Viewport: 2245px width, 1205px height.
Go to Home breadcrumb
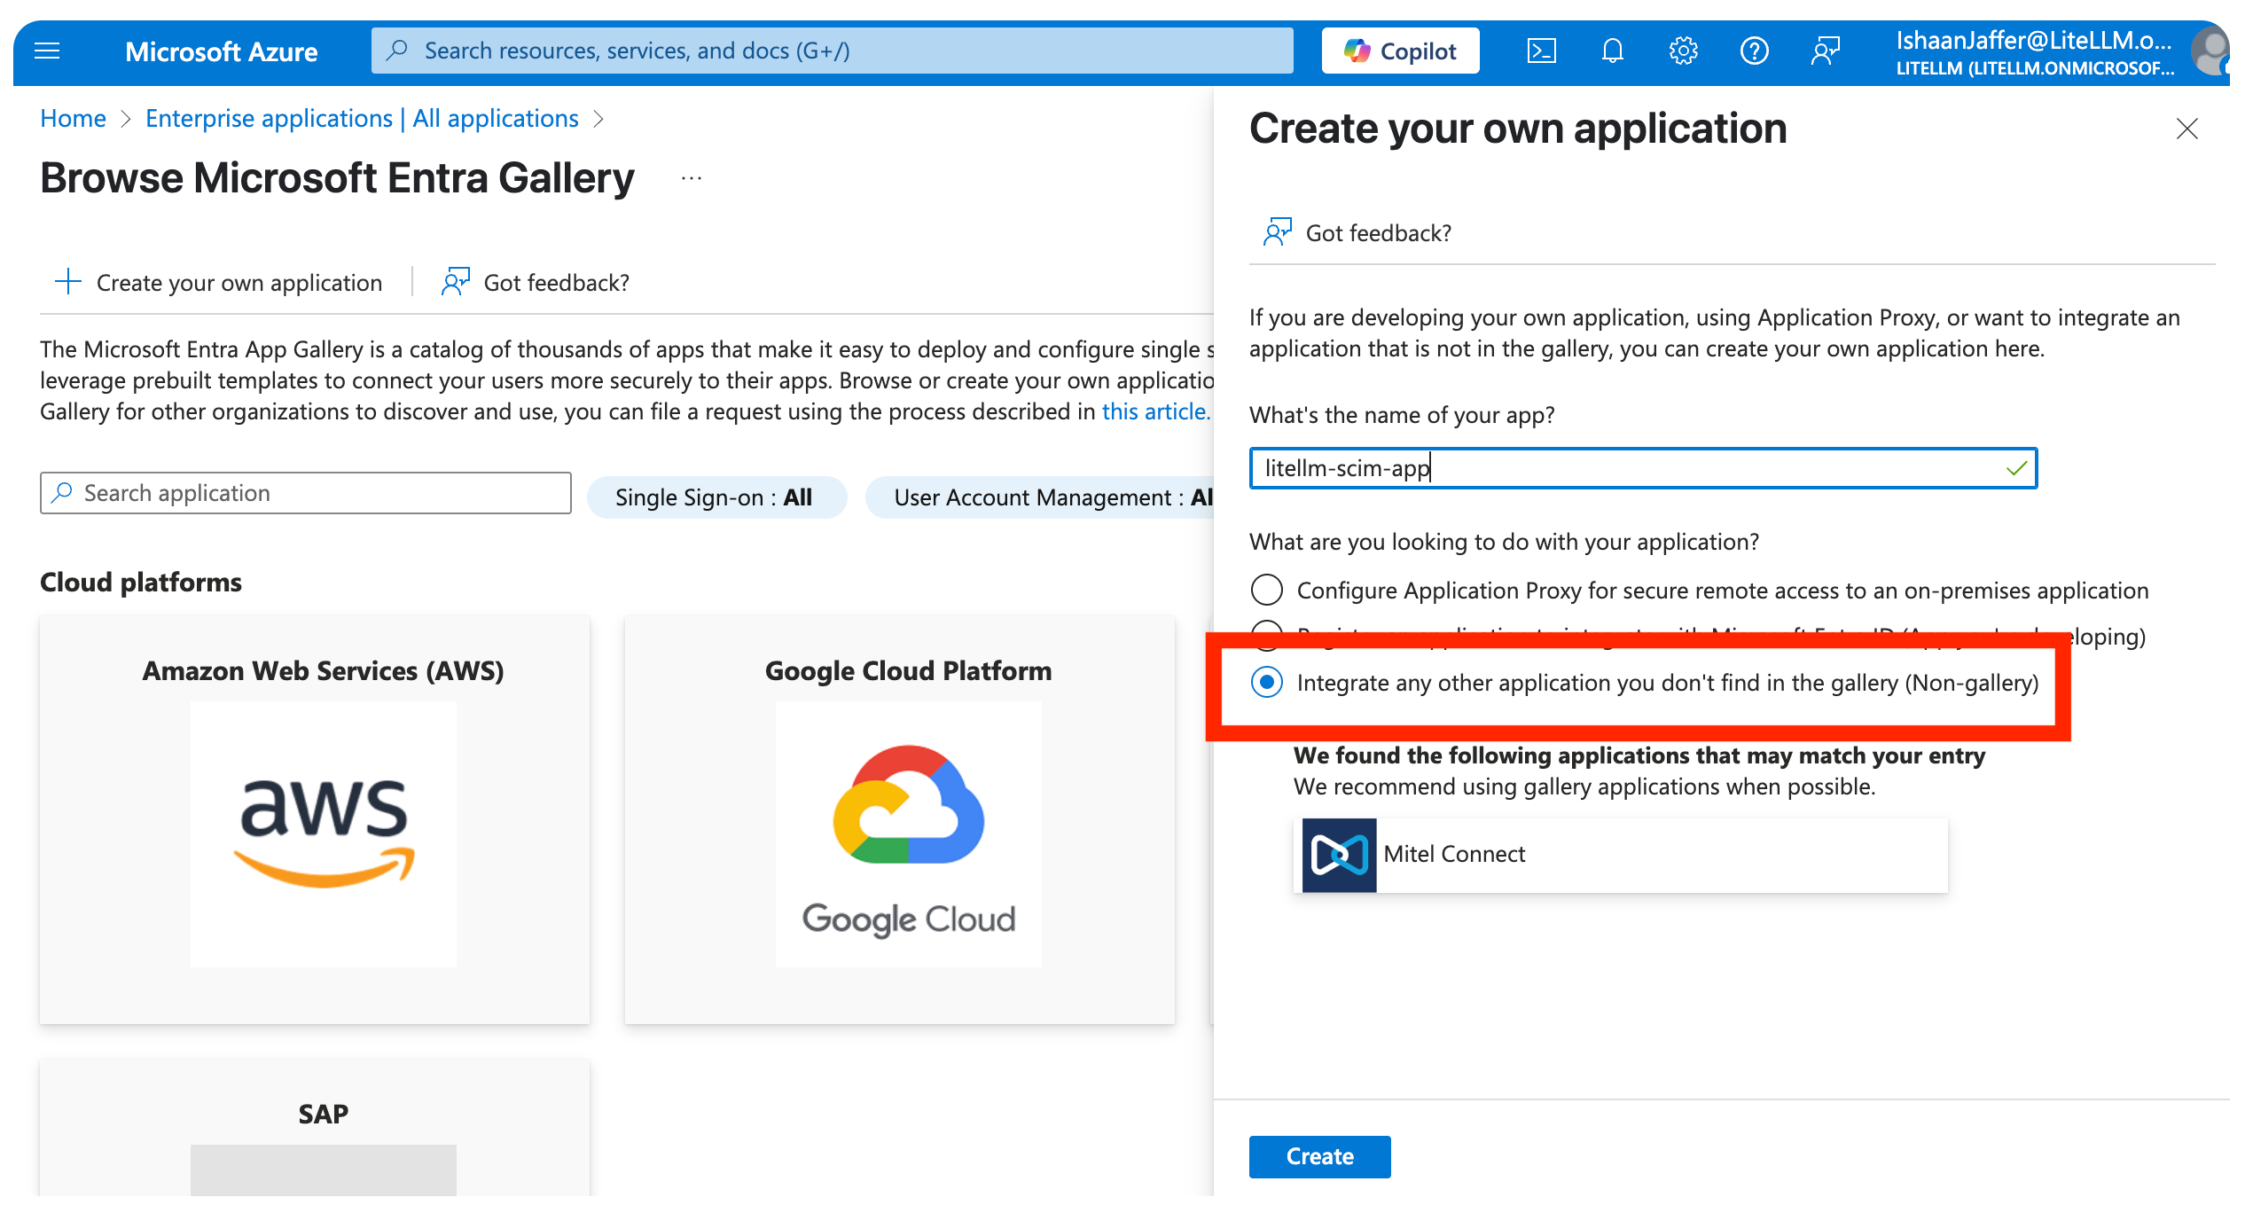click(x=73, y=119)
